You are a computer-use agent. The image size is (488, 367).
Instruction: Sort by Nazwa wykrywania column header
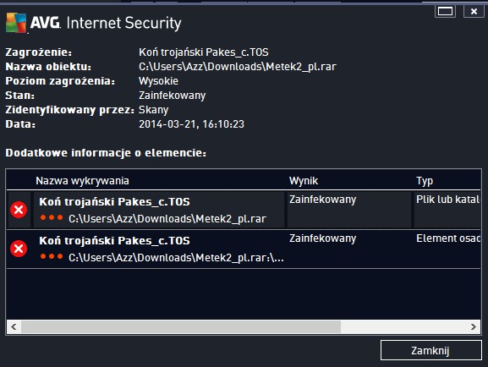click(83, 181)
